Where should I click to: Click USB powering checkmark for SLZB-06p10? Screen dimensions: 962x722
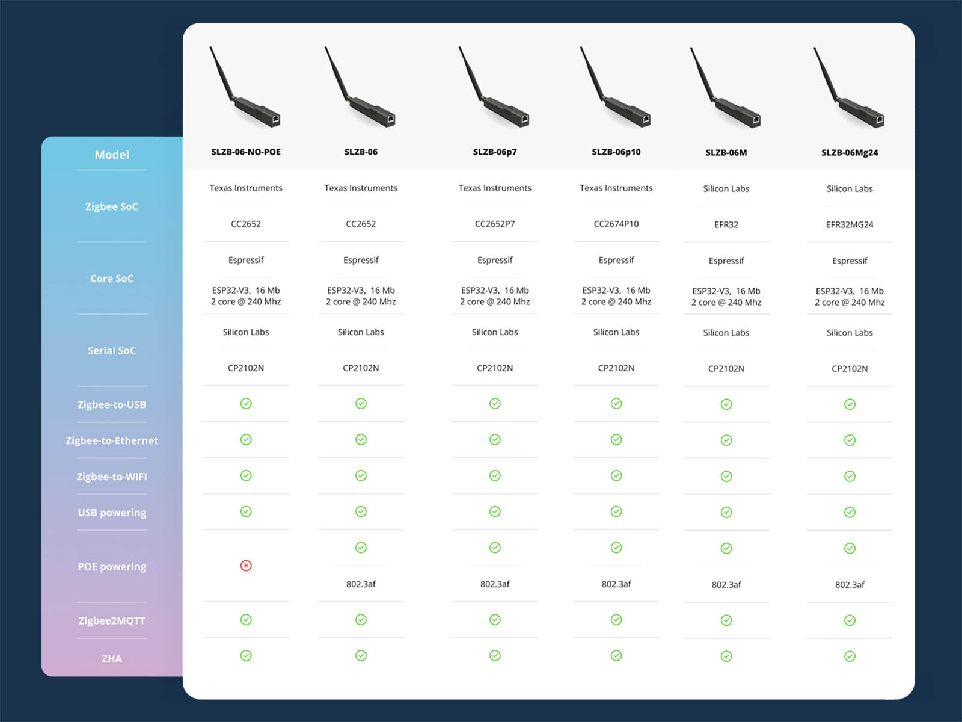(616, 512)
